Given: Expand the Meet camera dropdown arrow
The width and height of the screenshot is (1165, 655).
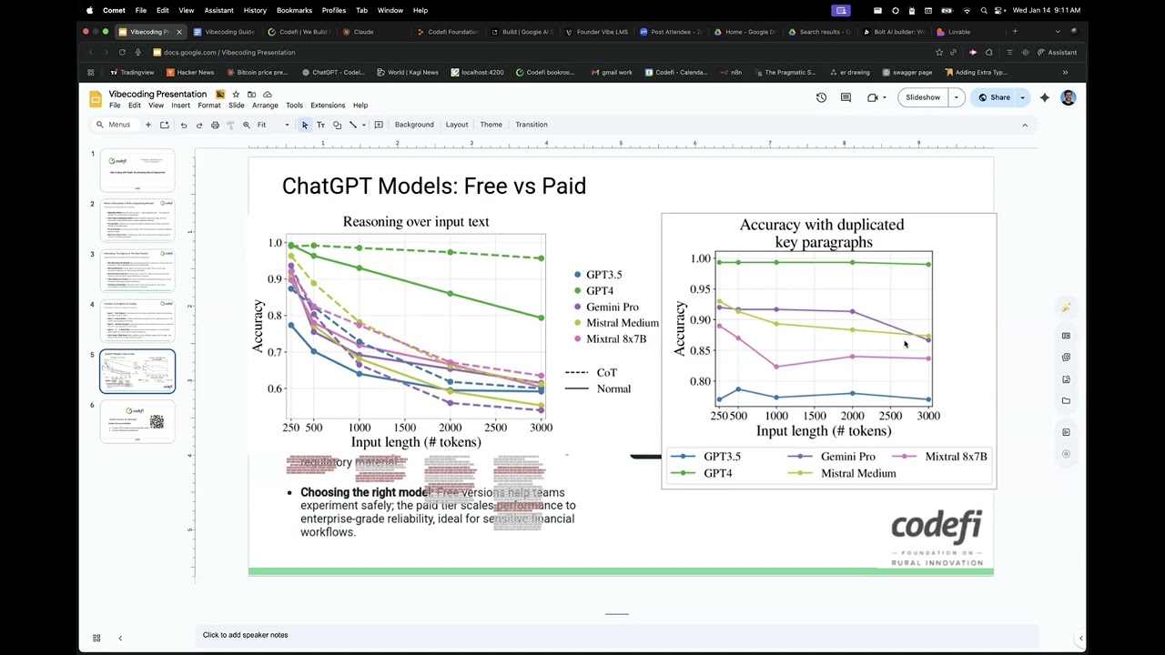Looking at the screenshot, I should pyautogui.click(x=884, y=97).
